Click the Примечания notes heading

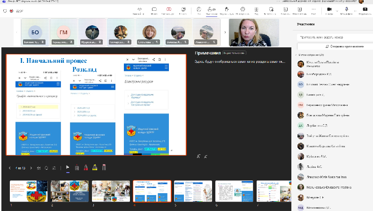[208, 53]
